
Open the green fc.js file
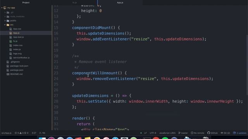(15, 41)
